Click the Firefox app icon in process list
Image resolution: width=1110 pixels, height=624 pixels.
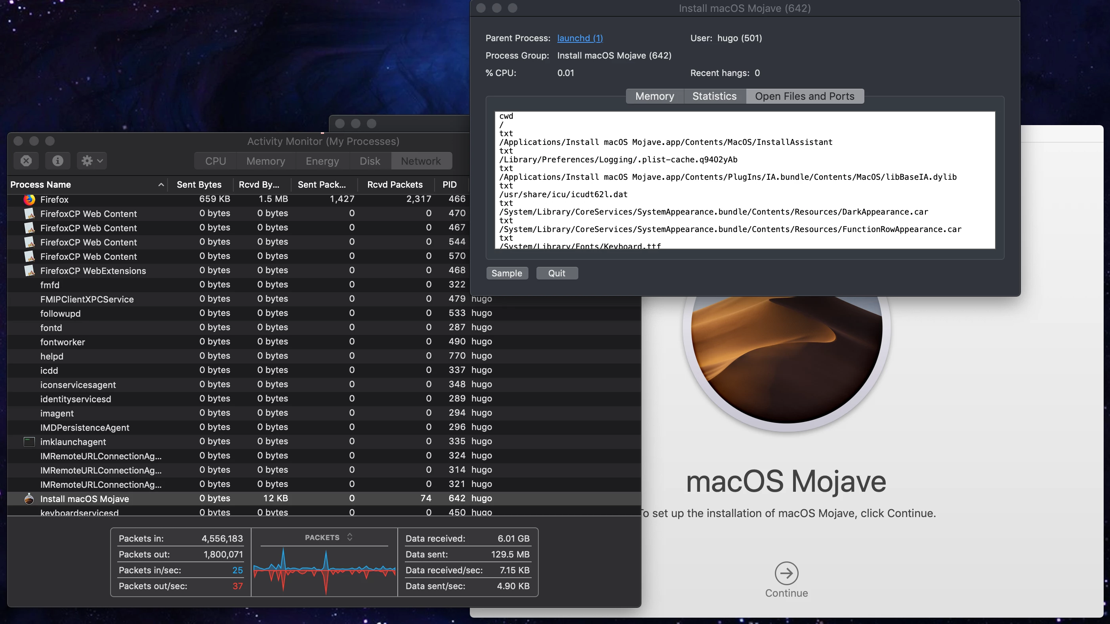click(29, 200)
